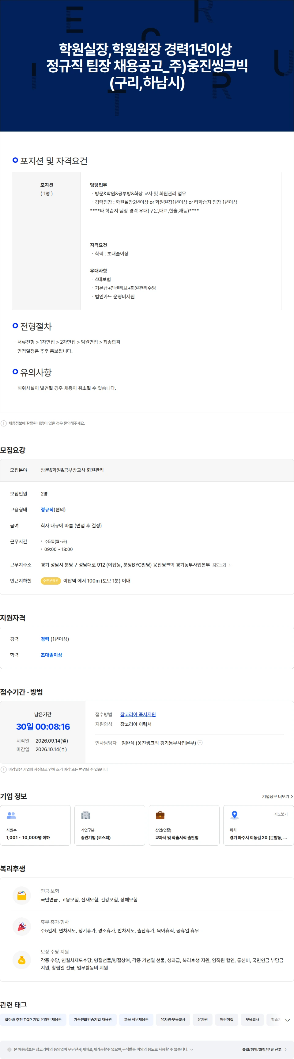The width and height of the screenshot is (294, 1059).
Task: Click the 보상·수당·지원 money bag icon
Action: click(22, 960)
